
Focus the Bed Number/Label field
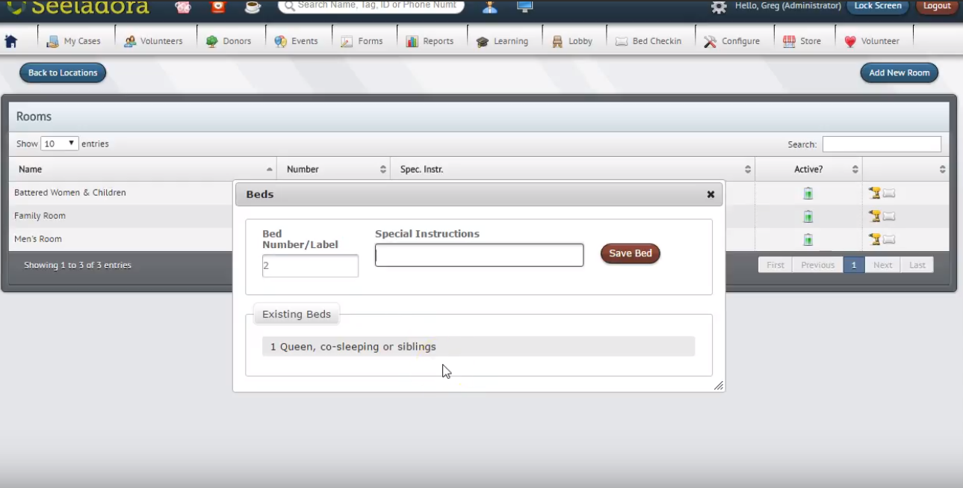pos(310,265)
